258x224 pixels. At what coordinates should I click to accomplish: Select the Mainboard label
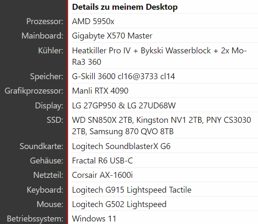(x=42, y=36)
